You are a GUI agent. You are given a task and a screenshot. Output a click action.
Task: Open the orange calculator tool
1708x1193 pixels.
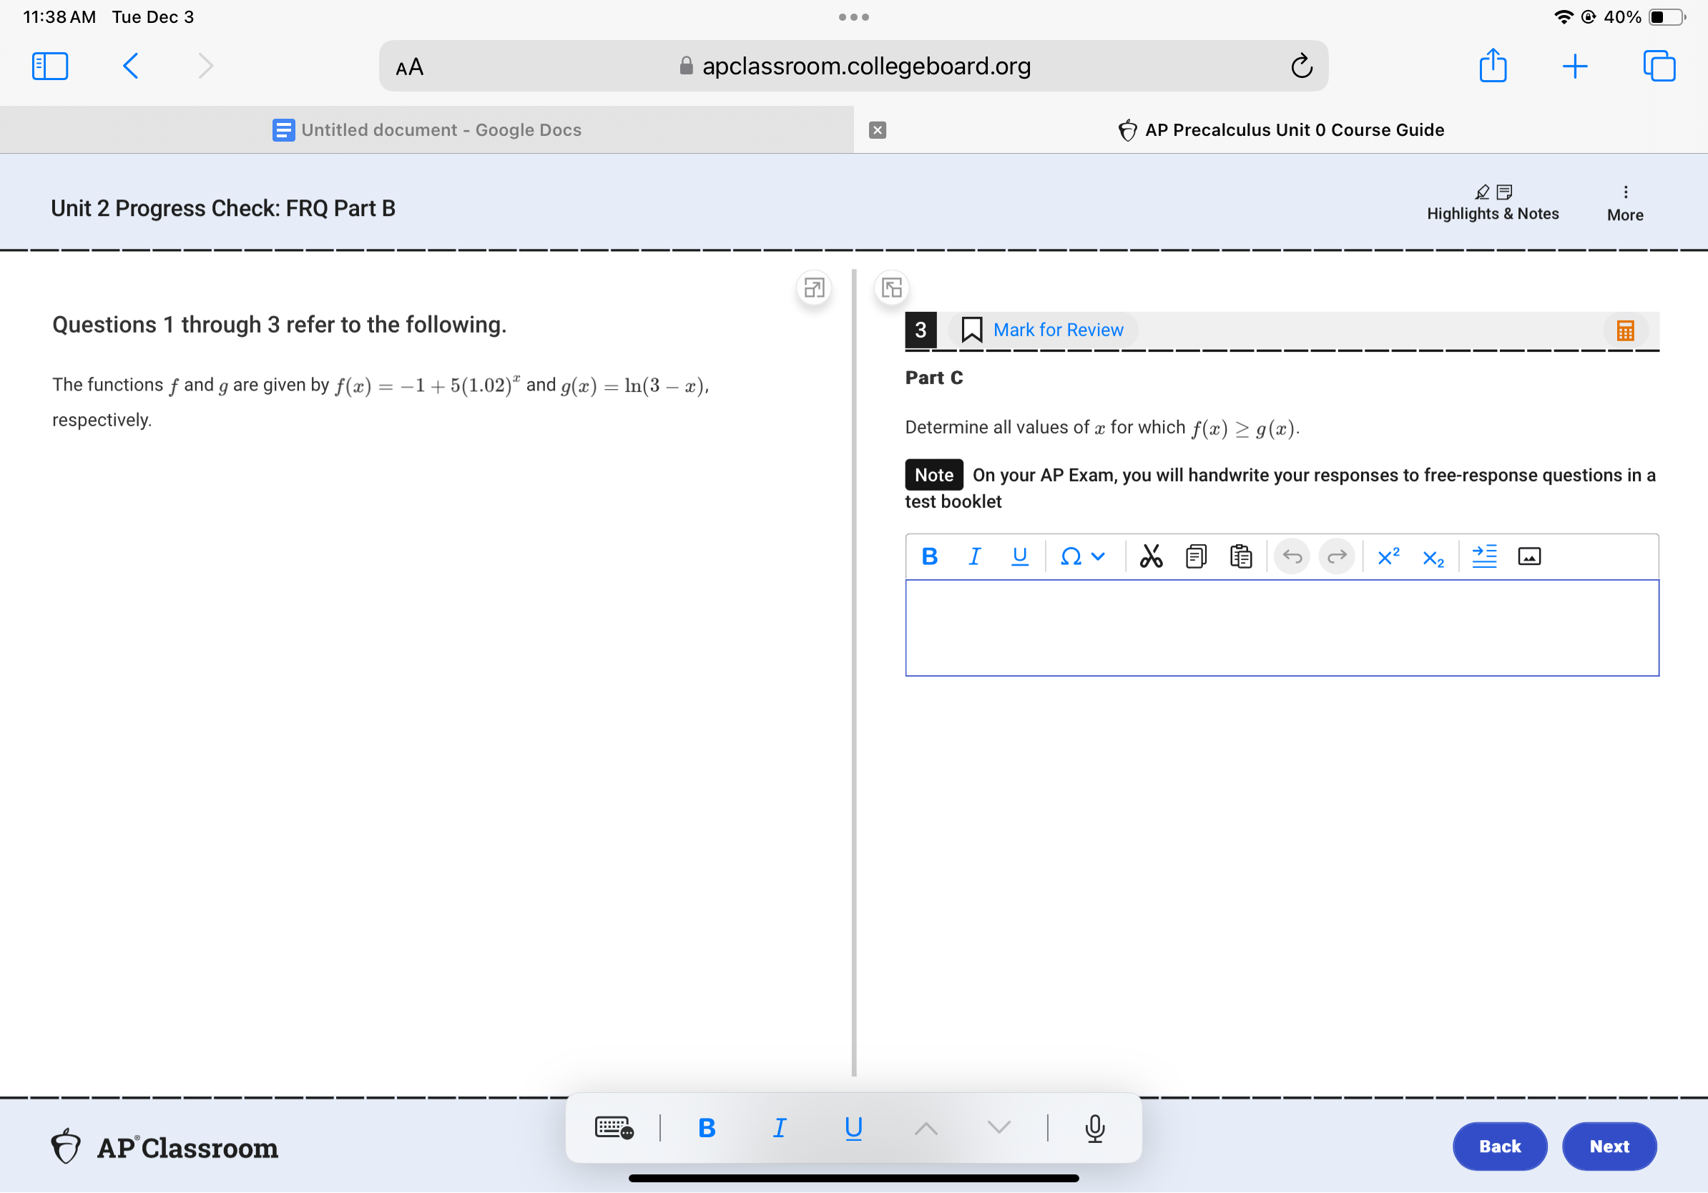(x=1625, y=330)
